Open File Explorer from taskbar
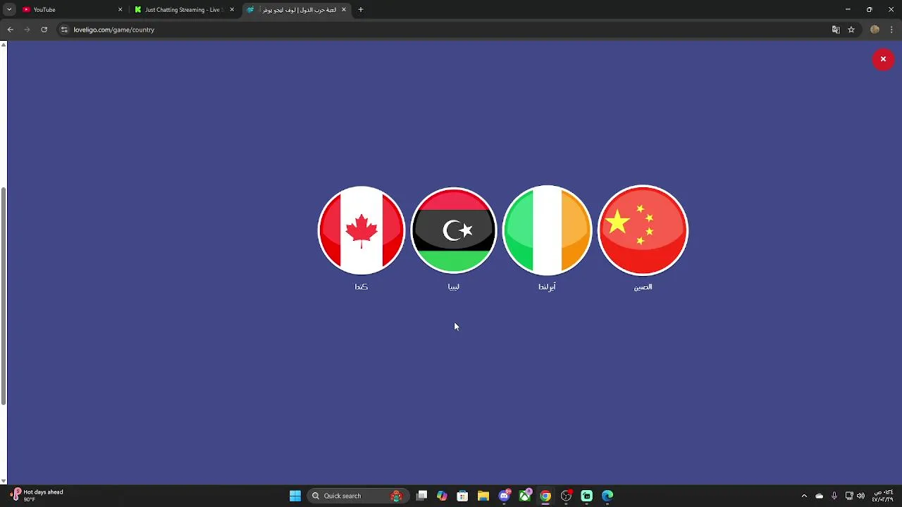The height and width of the screenshot is (507, 902). [x=483, y=496]
